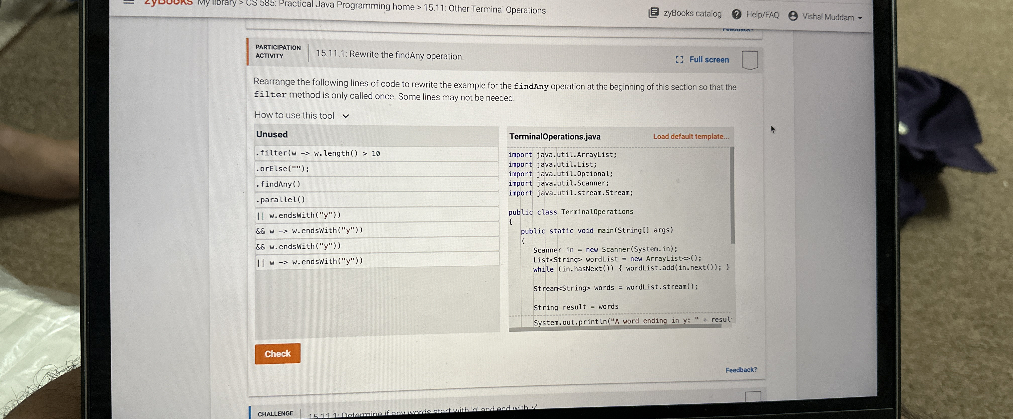Click the Check button
The height and width of the screenshot is (419, 1013).
tap(278, 354)
